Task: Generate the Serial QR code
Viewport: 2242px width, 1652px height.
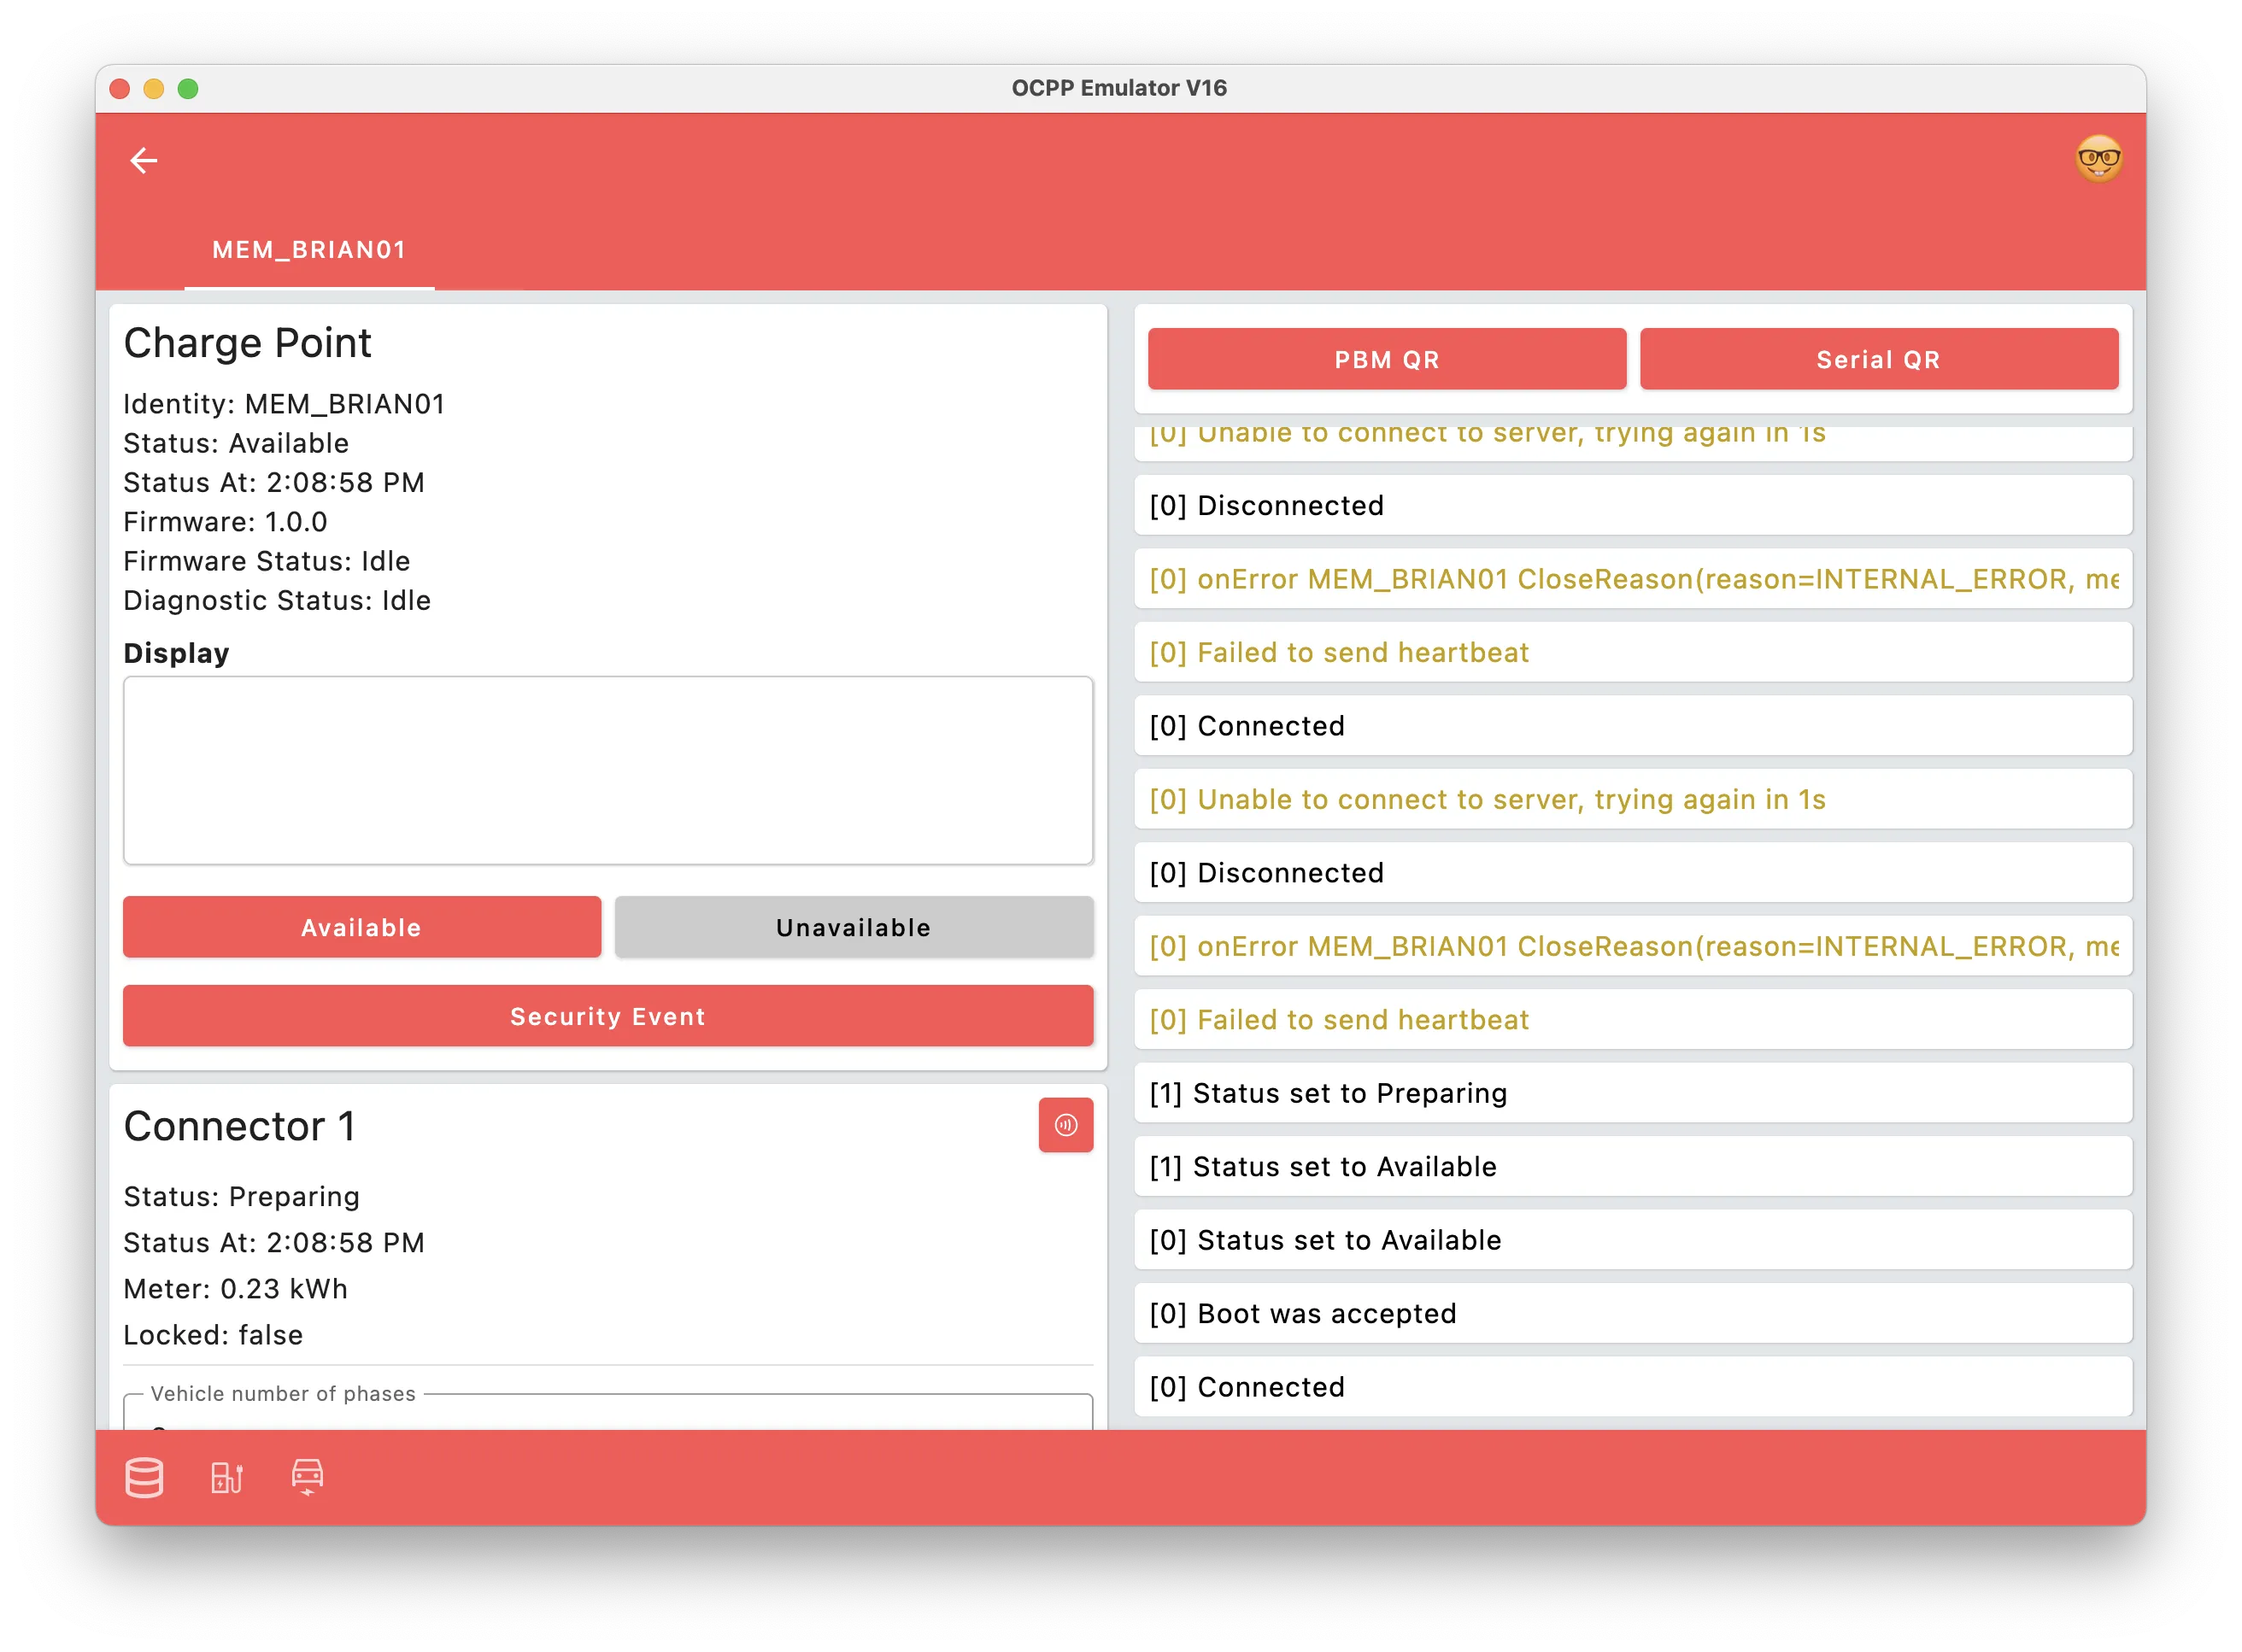Action: point(1878,359)
